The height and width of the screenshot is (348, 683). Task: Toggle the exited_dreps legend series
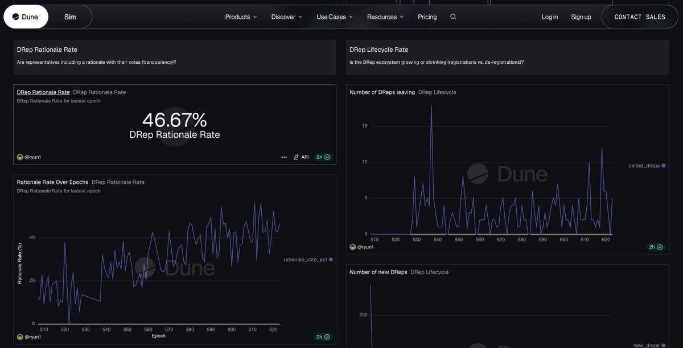click(x=647, y=166)
